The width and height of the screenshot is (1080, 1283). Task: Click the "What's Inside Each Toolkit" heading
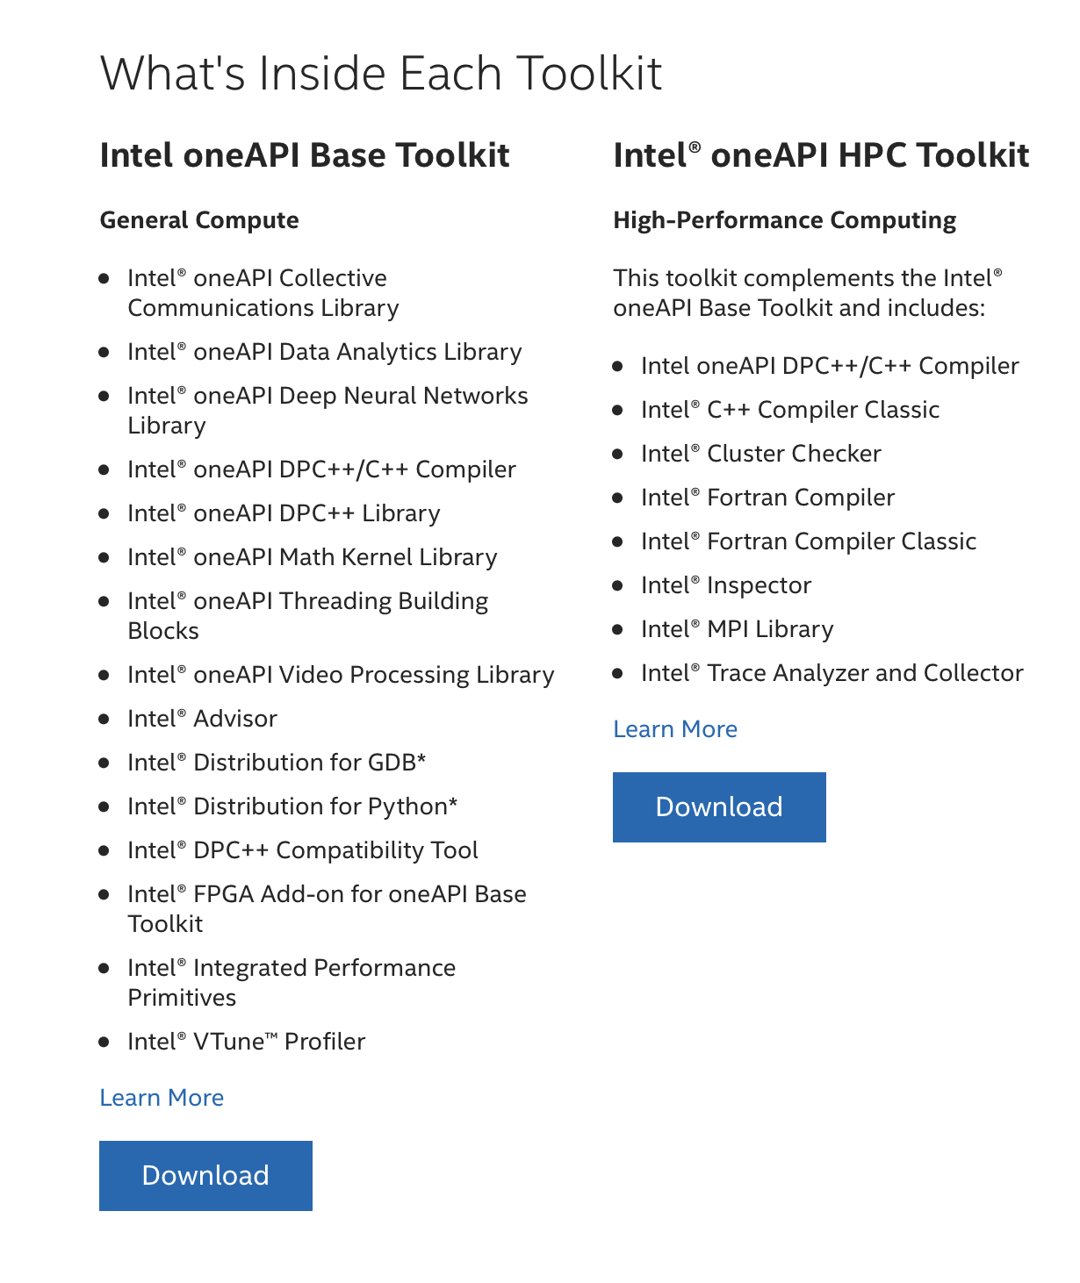pos(381,73)
